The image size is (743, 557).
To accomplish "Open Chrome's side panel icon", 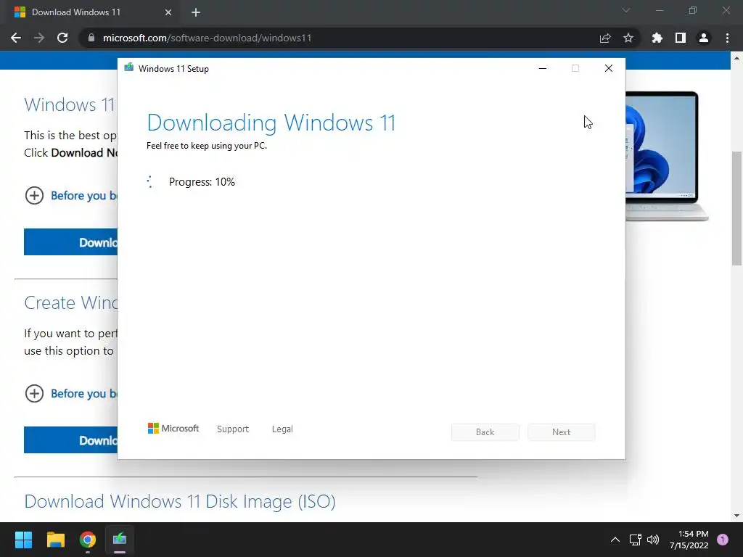I will (681, 38).
